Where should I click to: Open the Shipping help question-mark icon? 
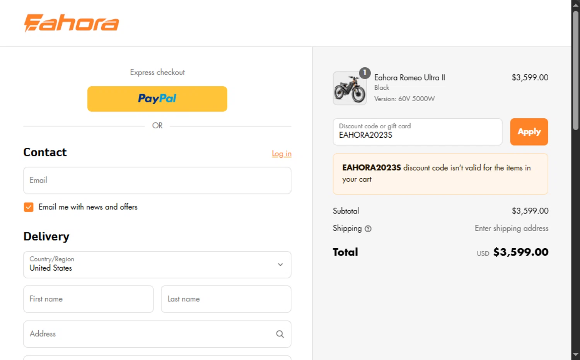tap(368, 229)
